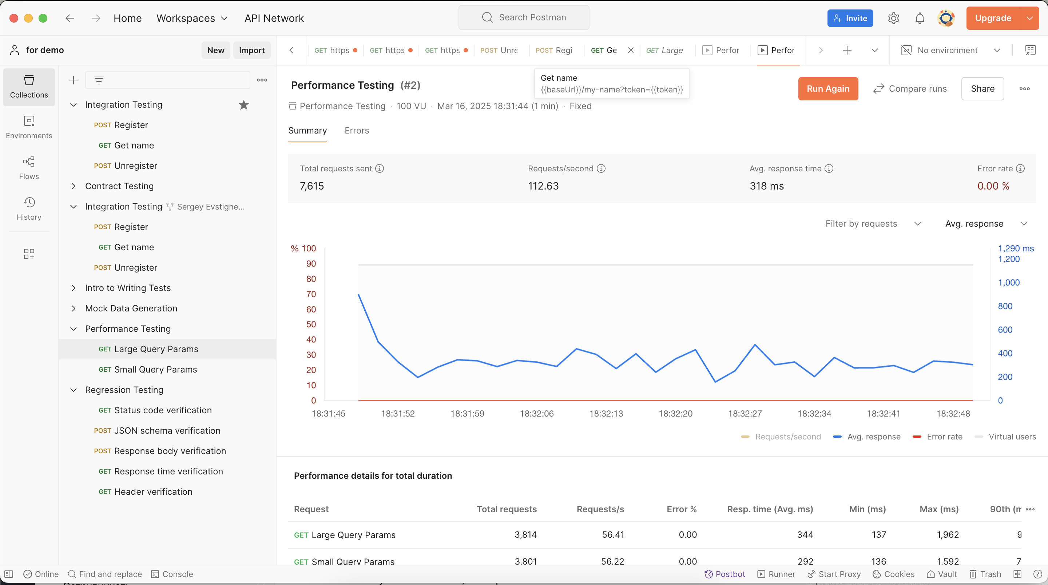Open a new tab with plus icon
The image size is (1048, 585).
pos(847,50)
